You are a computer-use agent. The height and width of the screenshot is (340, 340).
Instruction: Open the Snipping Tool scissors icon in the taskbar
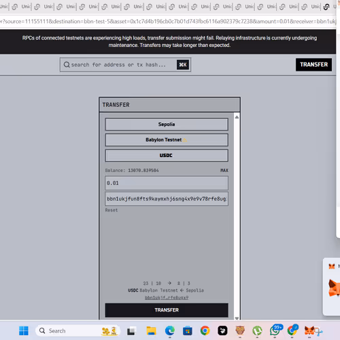pyautogui.click(x=318, y=331)
